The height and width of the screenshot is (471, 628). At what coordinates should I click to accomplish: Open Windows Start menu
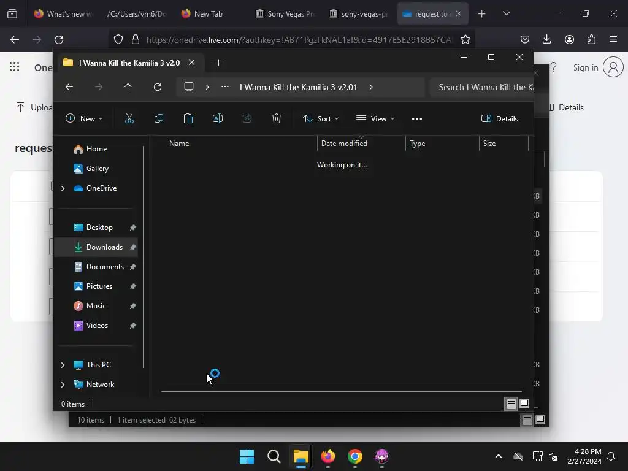point(247,456)
